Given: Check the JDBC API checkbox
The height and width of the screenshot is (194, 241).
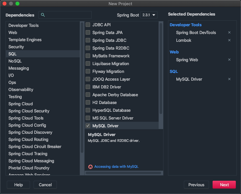Looking at the screenshot, I should coord(88,25).
